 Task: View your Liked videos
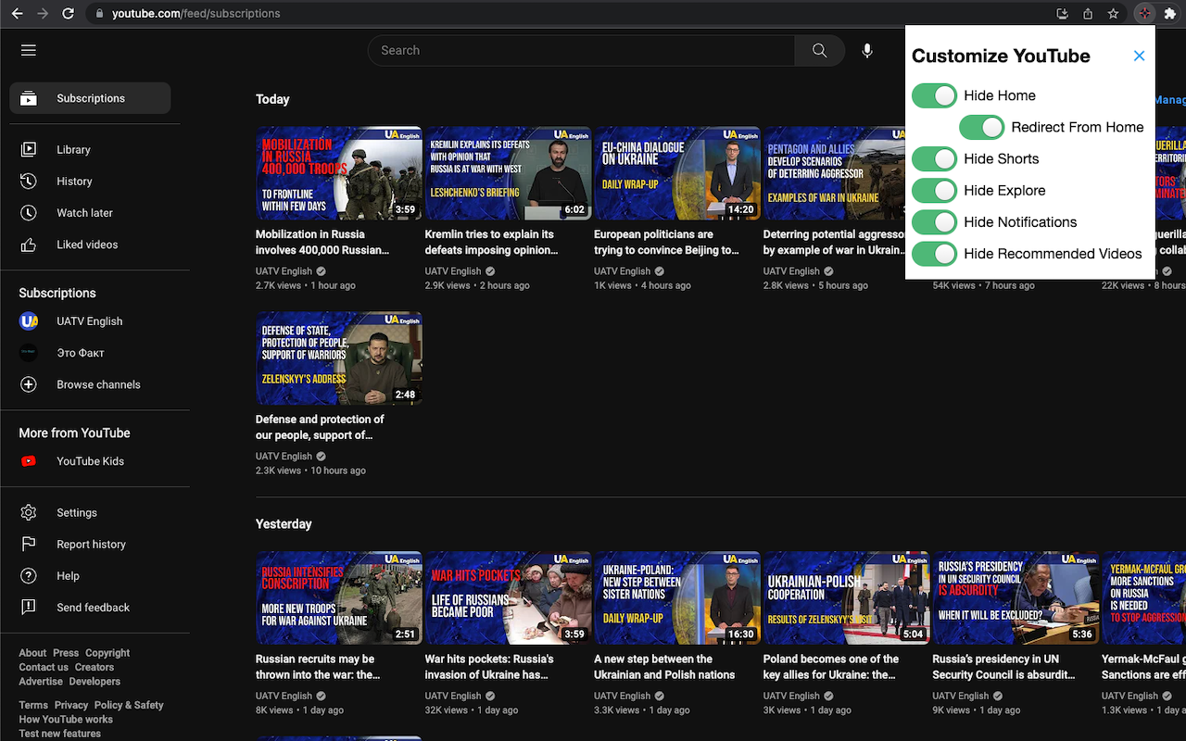click(x=87, y=244)
